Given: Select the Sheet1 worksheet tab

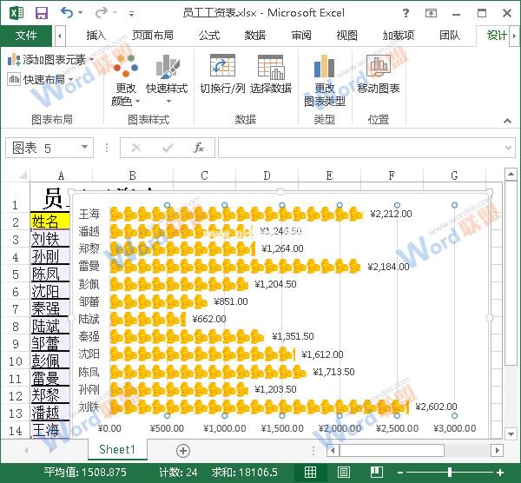Looking at the screenshot, I should pyautogui.click(x=116, y=450).
